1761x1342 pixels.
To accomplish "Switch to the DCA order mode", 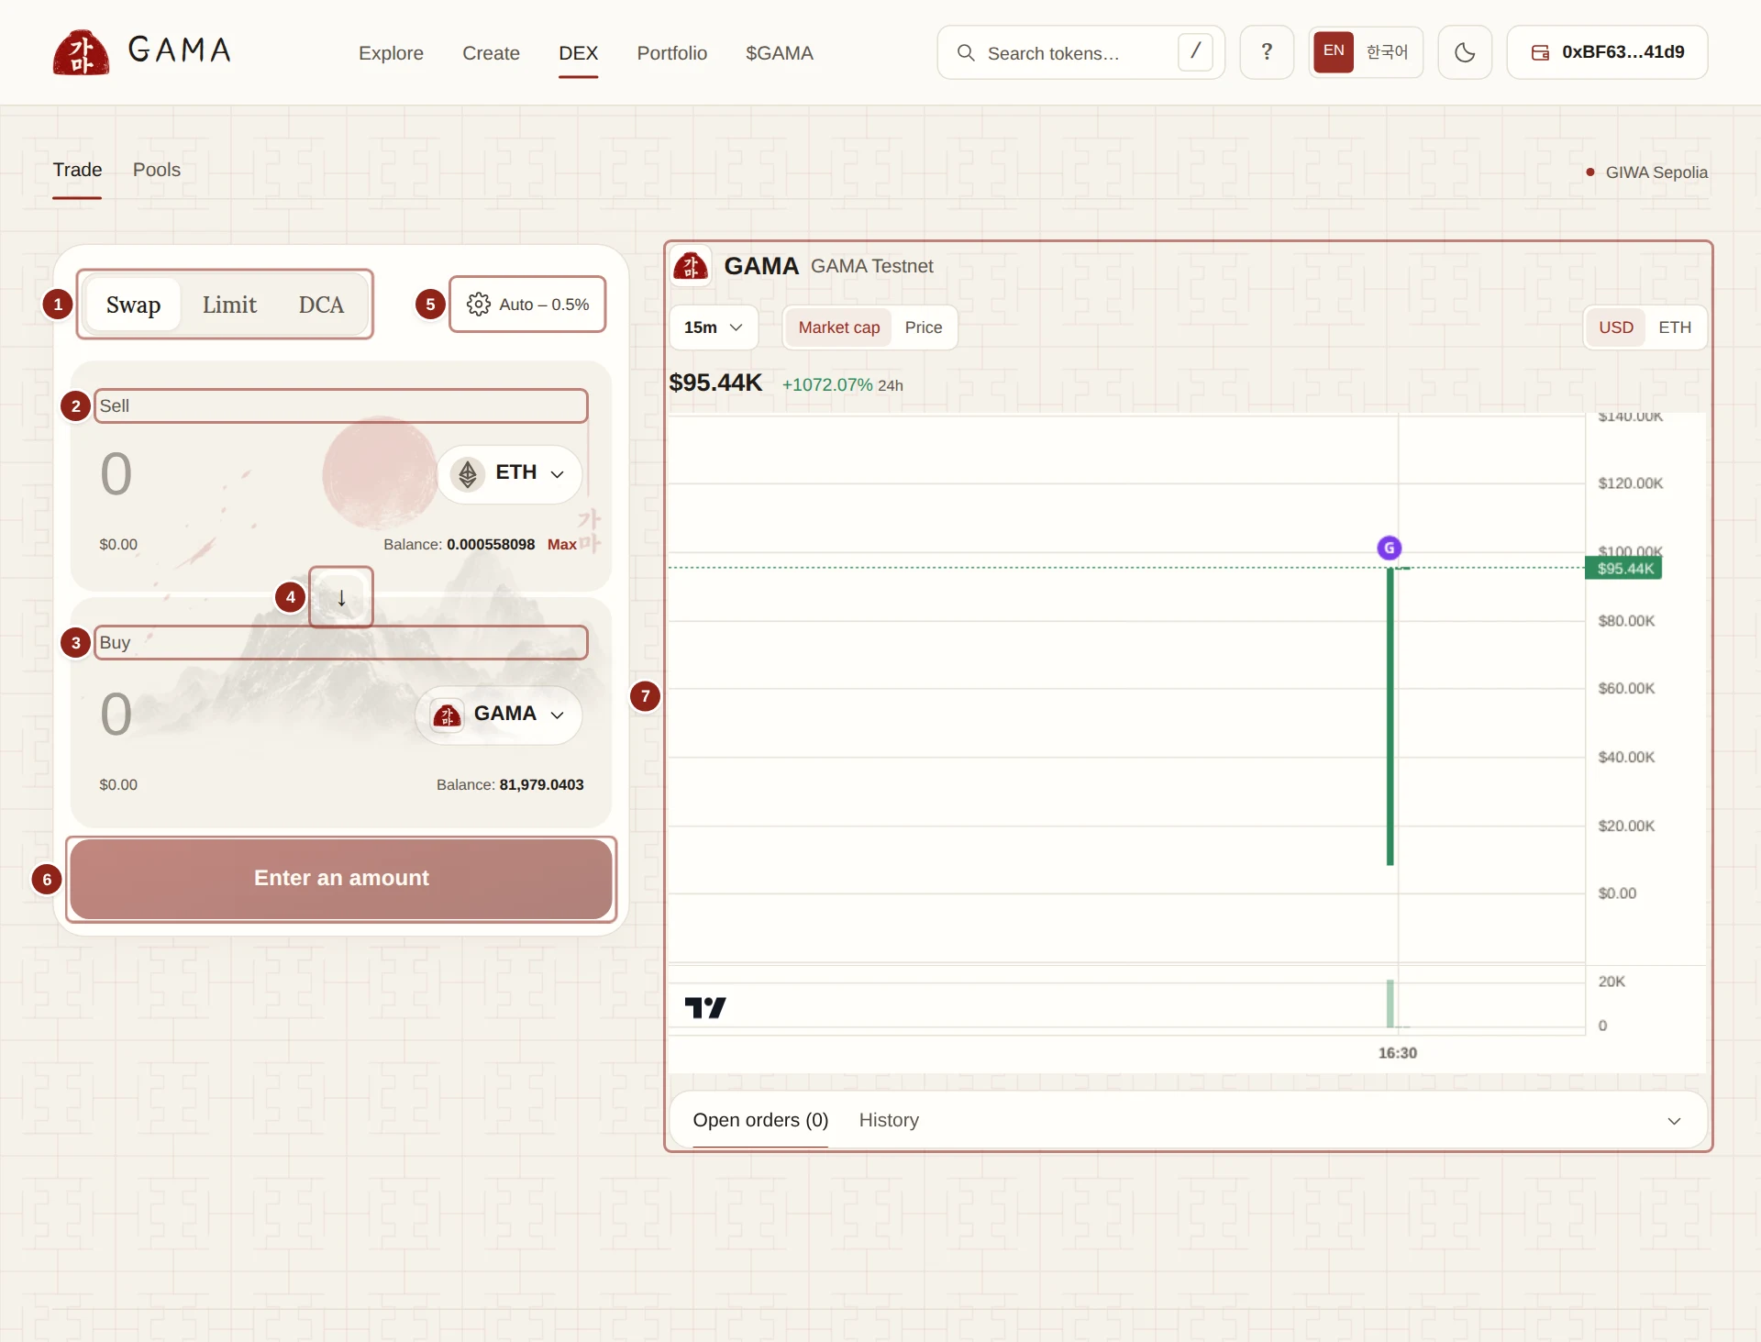I will [x=321, y=305].
